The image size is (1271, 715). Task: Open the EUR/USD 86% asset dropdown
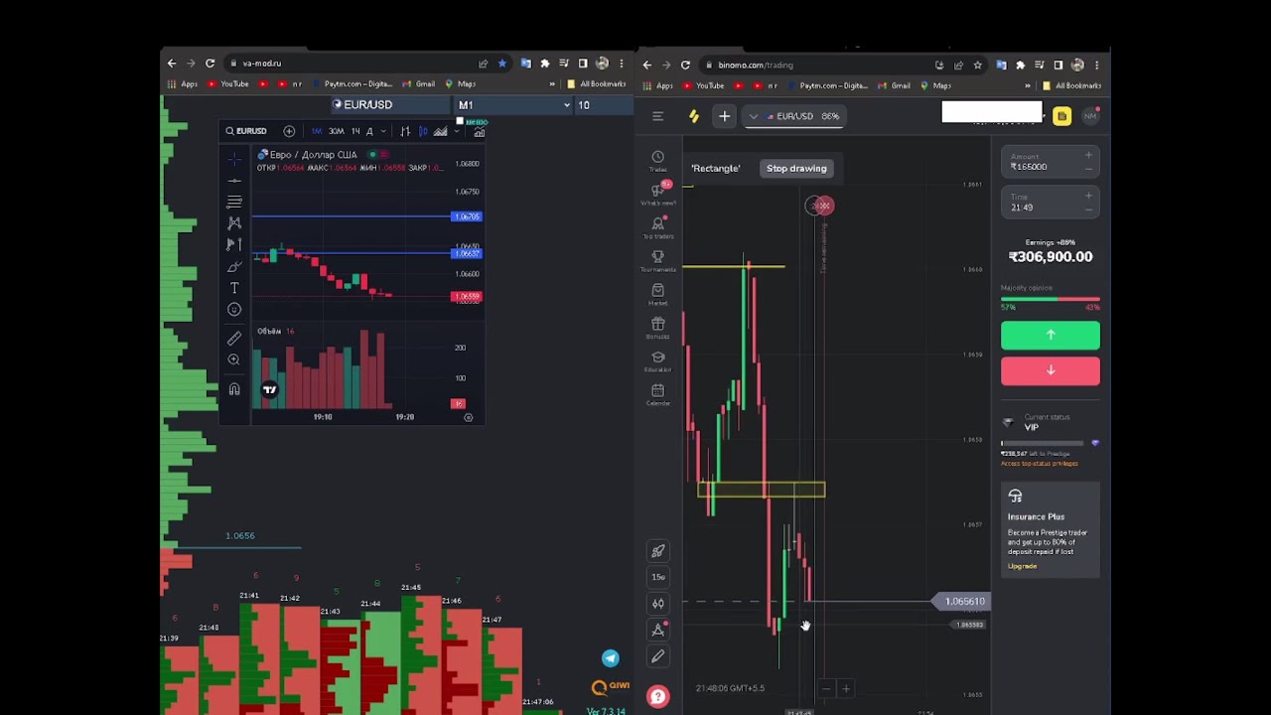tap(794, 116)
